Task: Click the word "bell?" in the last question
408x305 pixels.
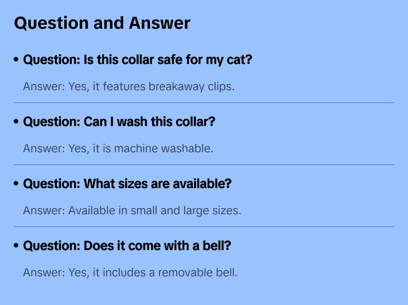Action: pyautogui.click(x=217, y=246)
